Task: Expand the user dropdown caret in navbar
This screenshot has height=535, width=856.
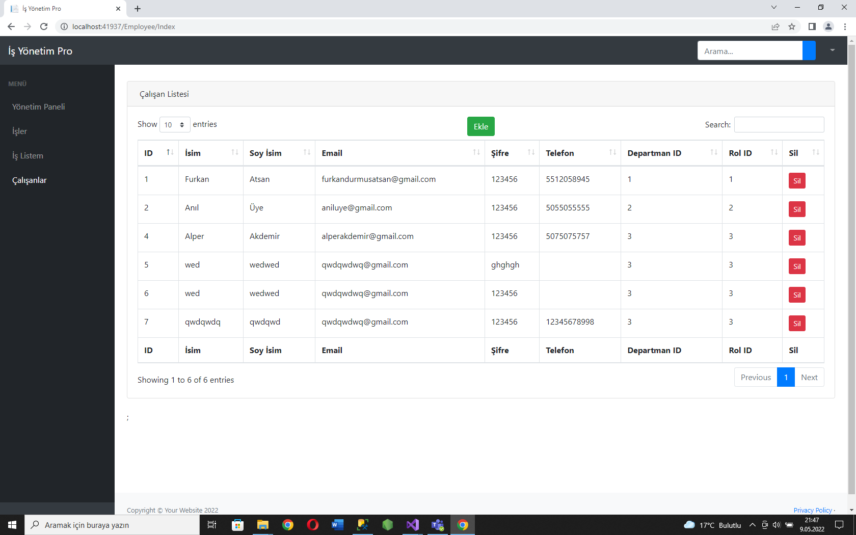Action: (x=832, y=50)
